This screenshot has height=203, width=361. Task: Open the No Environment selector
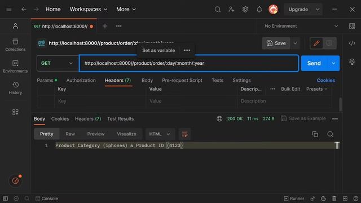301,27
